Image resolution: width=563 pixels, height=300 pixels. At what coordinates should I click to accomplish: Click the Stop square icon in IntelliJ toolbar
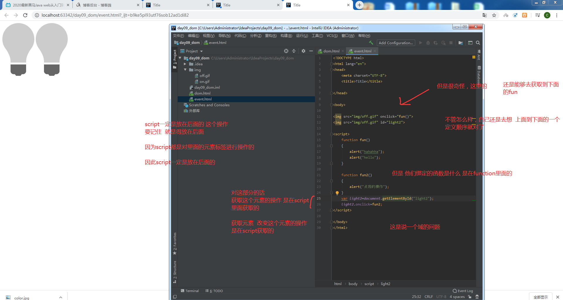click(451, 43)
